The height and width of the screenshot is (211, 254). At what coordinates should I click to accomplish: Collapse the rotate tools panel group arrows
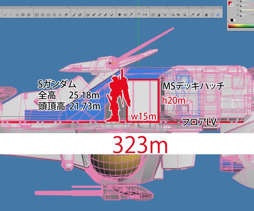[x=148, y=7]
